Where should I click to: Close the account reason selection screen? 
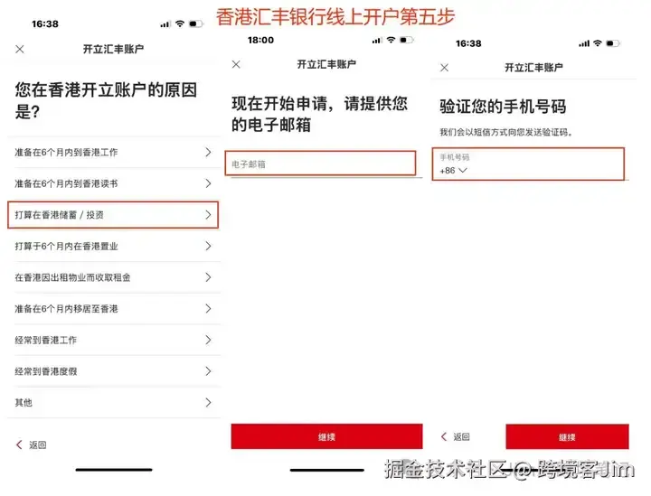(20, 50)
